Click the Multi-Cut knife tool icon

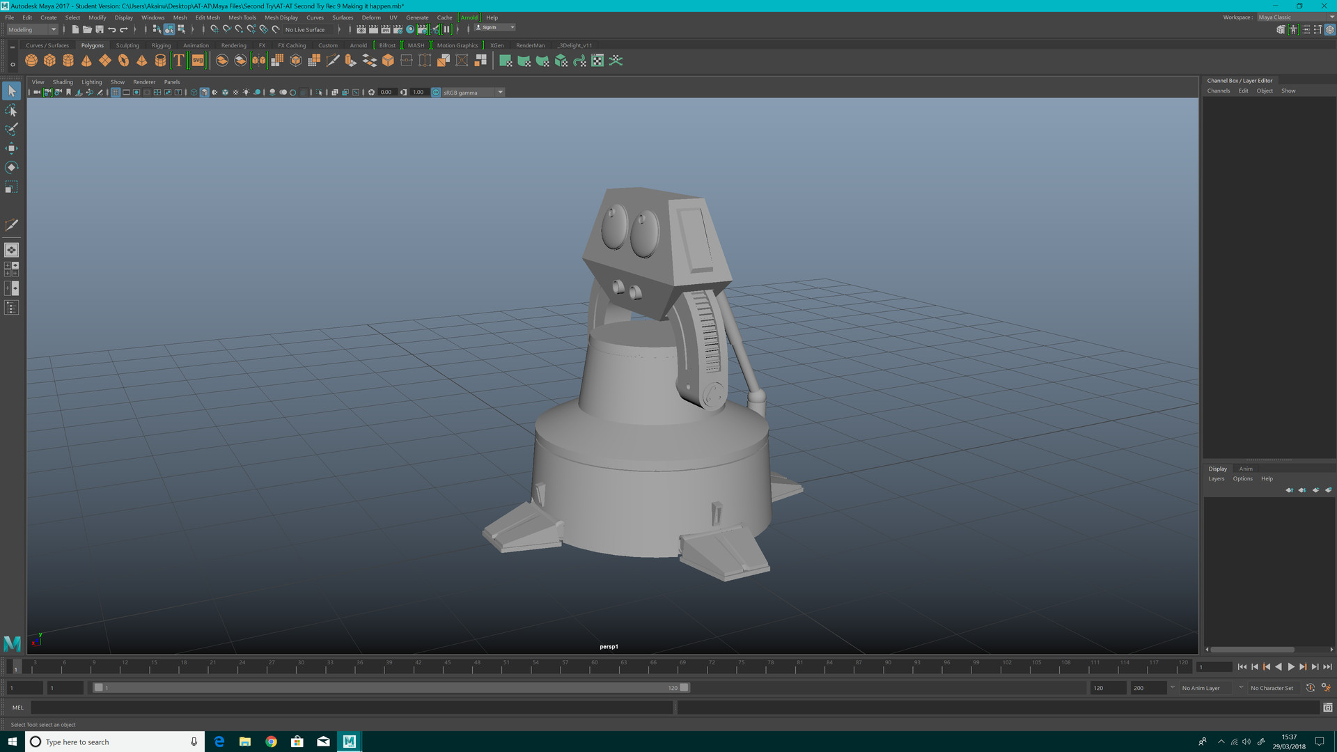click(333, 61)
